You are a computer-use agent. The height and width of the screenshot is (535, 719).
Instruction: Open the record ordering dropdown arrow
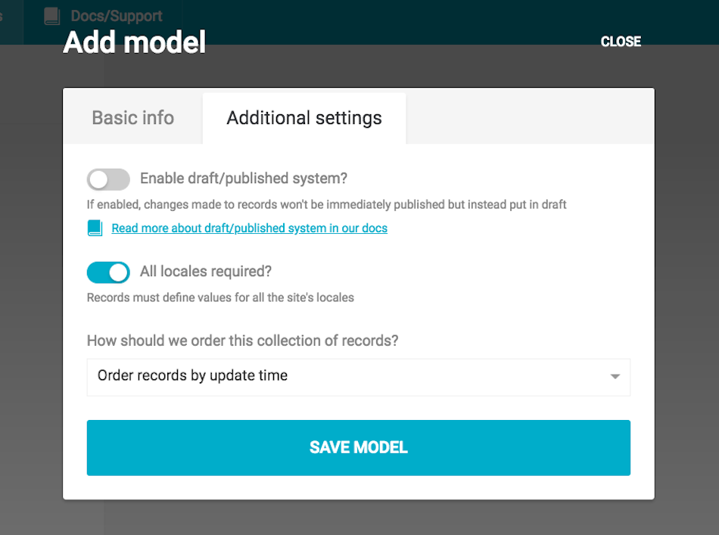615,376
